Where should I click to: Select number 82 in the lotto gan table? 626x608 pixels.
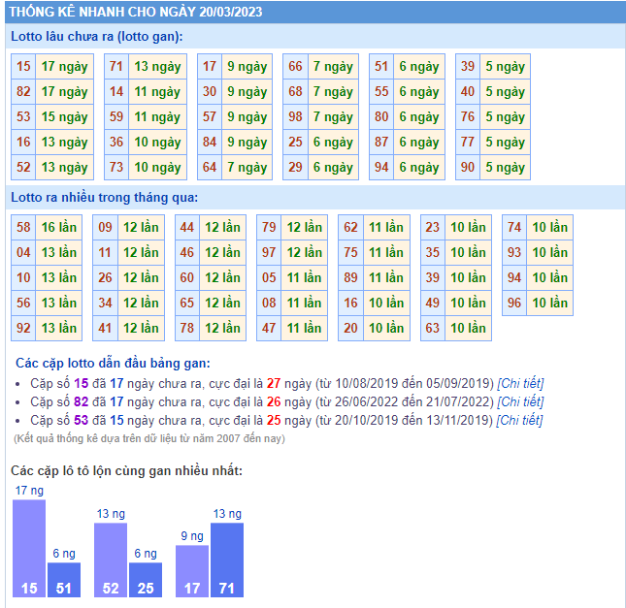click(x=24, y=92)
